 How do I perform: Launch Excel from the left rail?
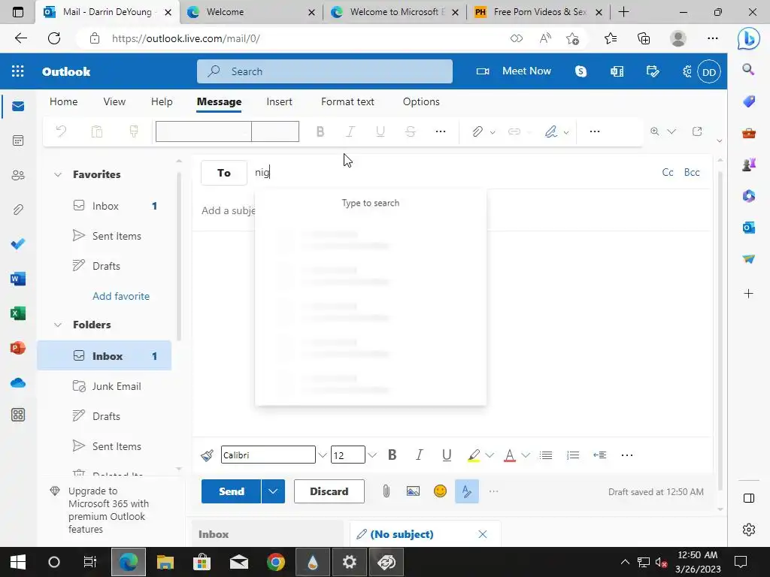click(18, 313)
